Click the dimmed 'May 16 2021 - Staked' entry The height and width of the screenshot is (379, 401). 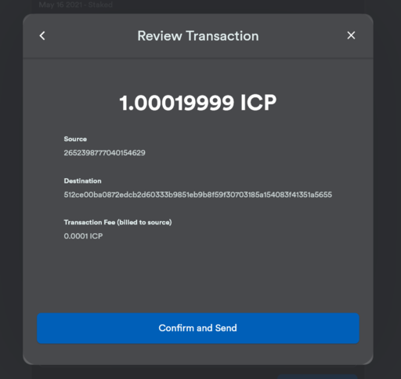tap(76, 5)
